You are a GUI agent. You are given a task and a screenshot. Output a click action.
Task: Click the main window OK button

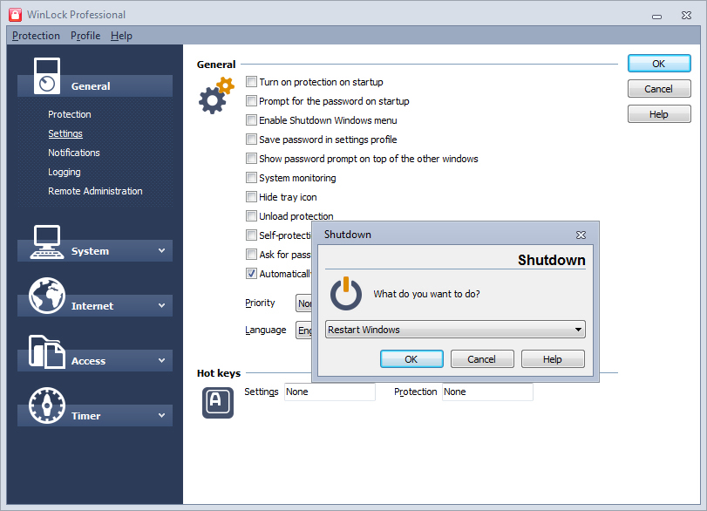click(x=659, y=64)
